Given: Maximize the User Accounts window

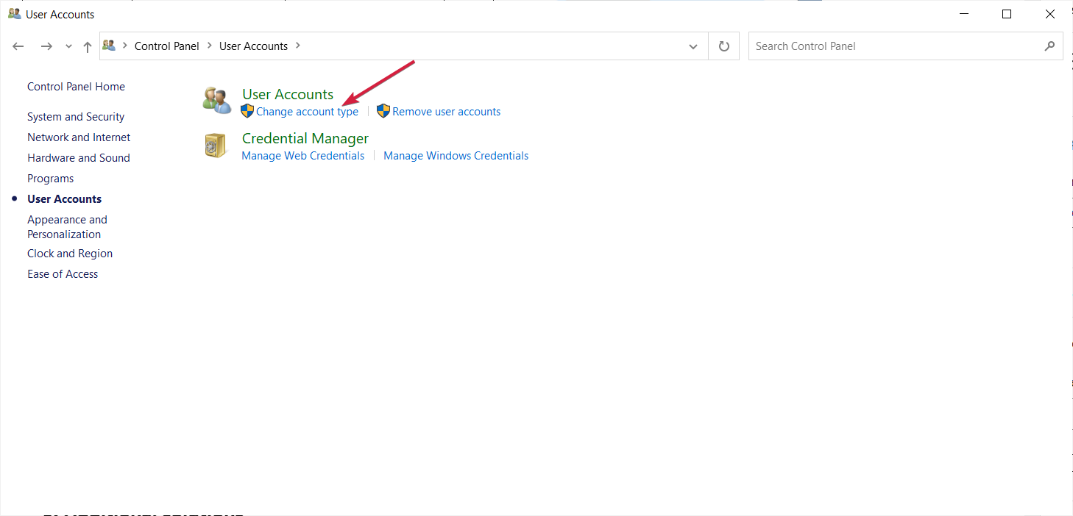Looking at the screenshot, I should point(1007,14).
